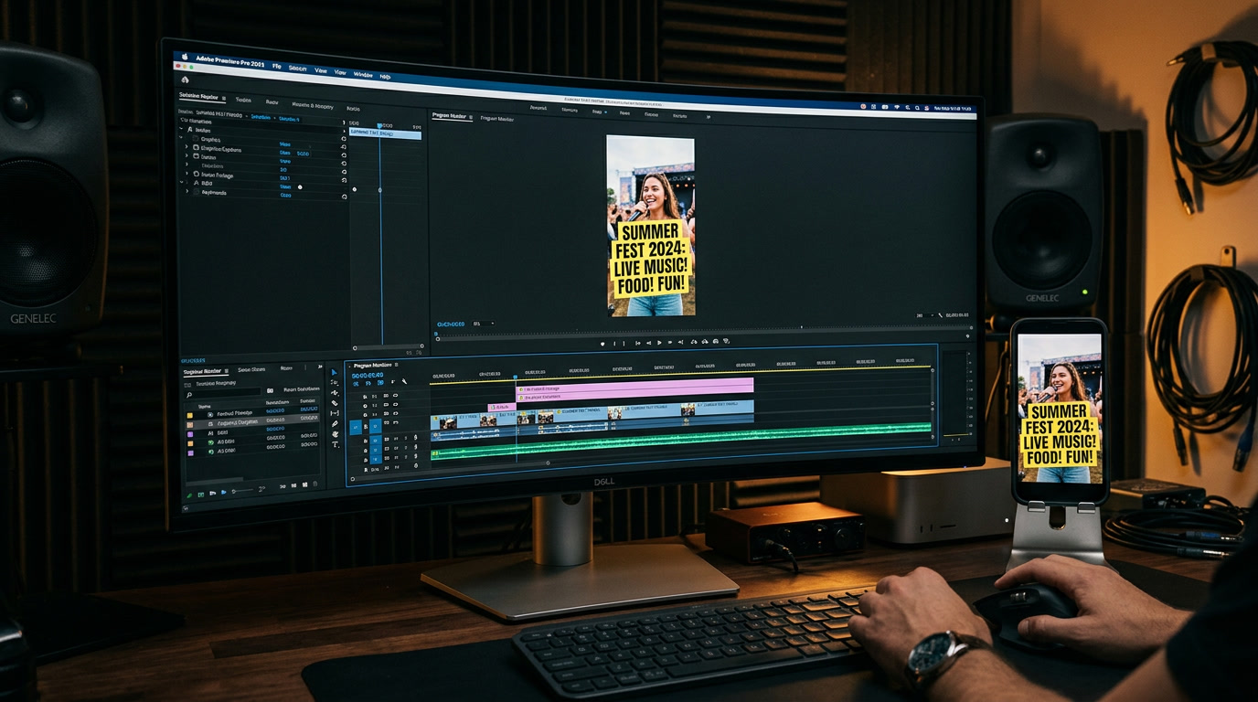Click the Extract button

coord(705,342)
